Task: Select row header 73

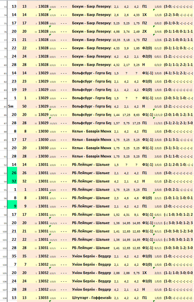Action: 5,7
